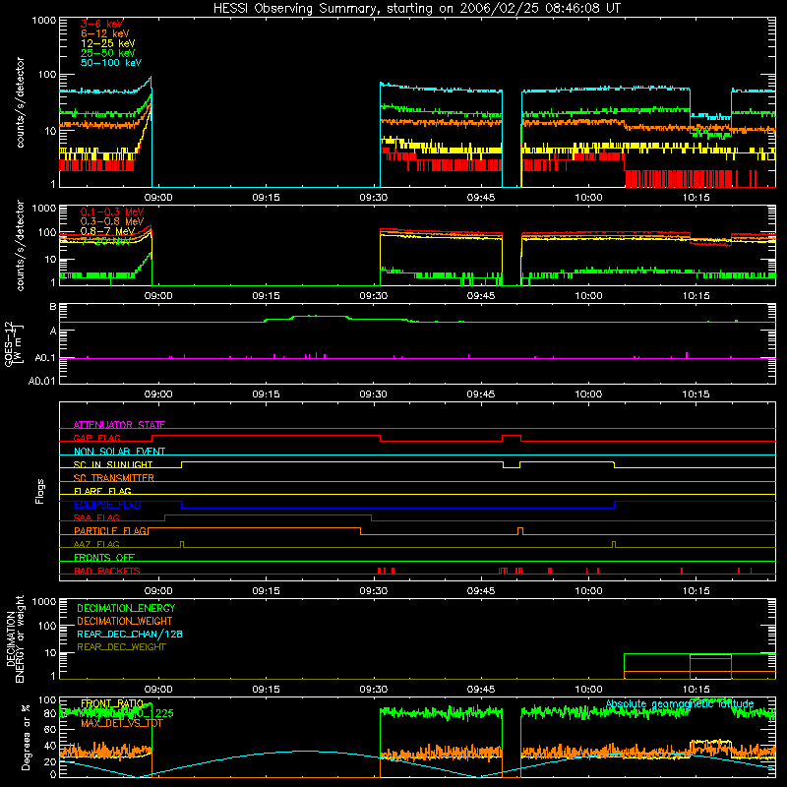Select the dim olive flag label under PARTICLE_FLAG
The height and width of the screenshot is (787, 787).
coord(96,545)
